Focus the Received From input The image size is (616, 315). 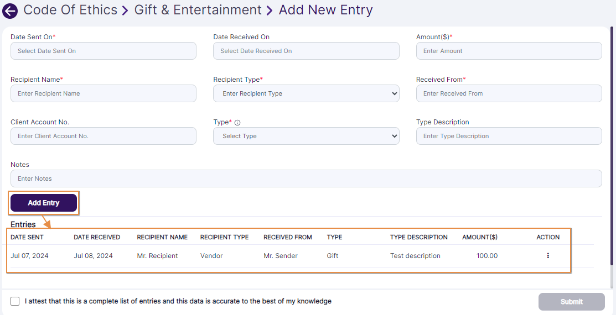(509, 93)
